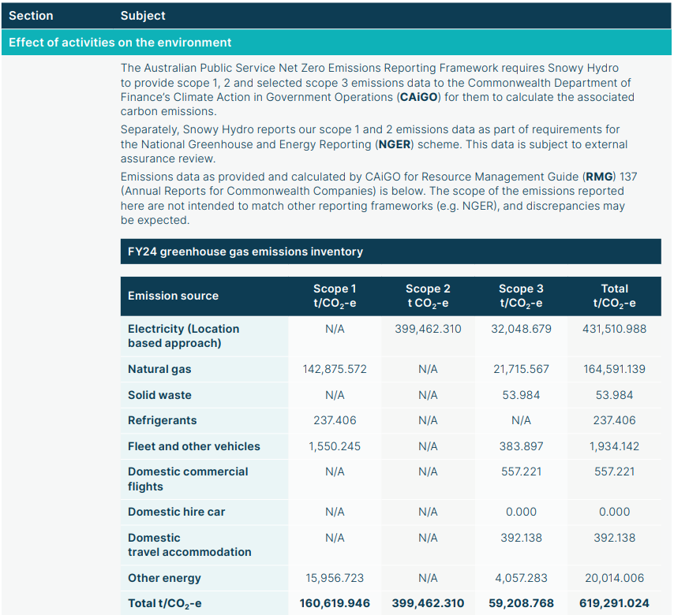This screenshot has width=674, height=615.
Task: Click the 'Section' column header
Action: pyautogui.click(x=31, y=16)
